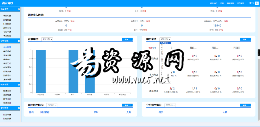The image size is (260, 127).
Task: Choose B2 from the vehicle type list
Action: (x=162, y=54)
